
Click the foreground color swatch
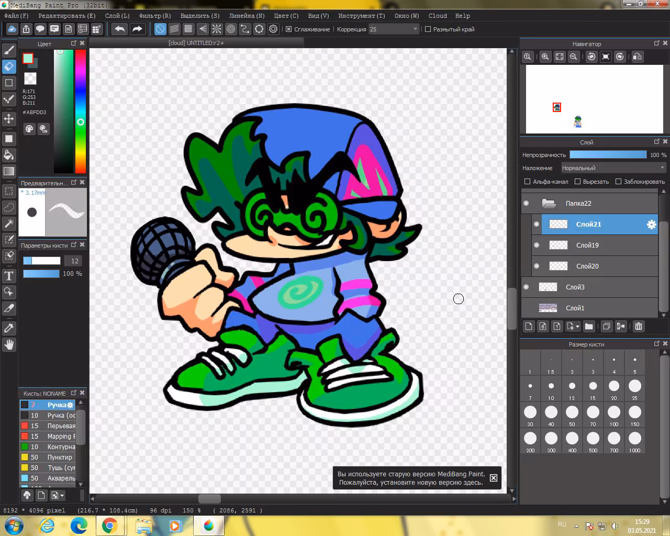point(28,58)
